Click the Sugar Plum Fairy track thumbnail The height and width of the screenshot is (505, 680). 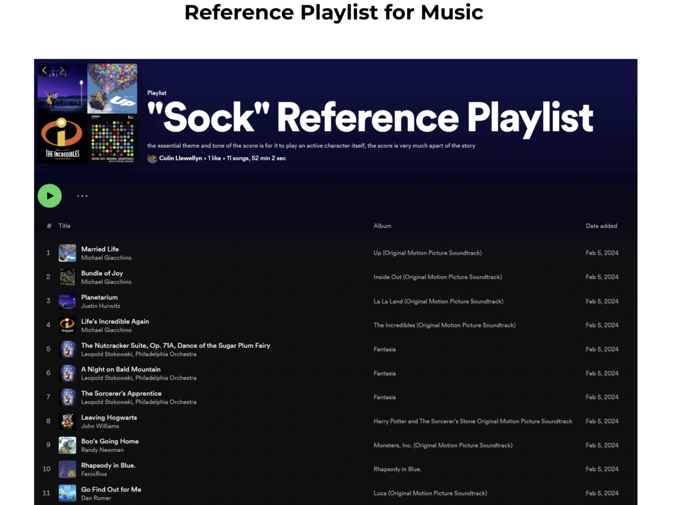(67, 349)
